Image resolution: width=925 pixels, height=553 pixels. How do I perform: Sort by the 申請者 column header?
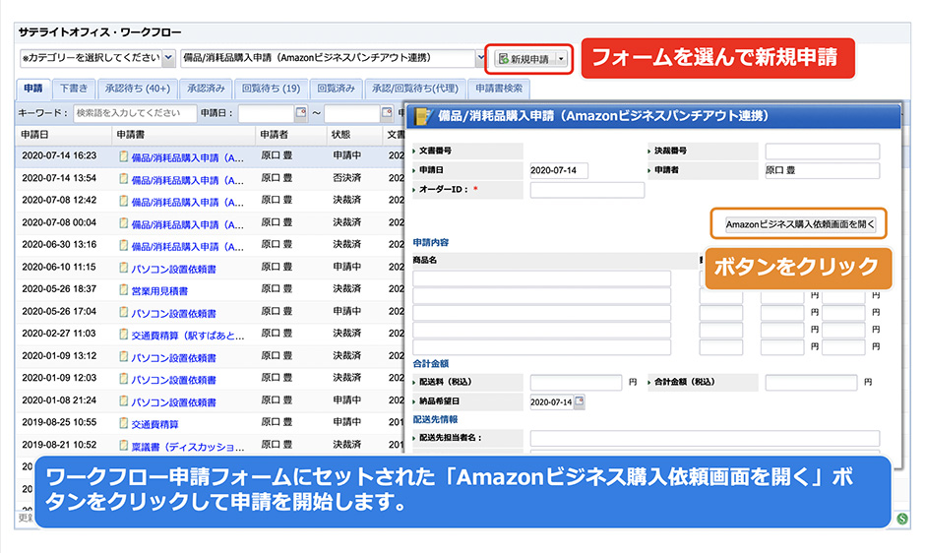coord(291,135)
